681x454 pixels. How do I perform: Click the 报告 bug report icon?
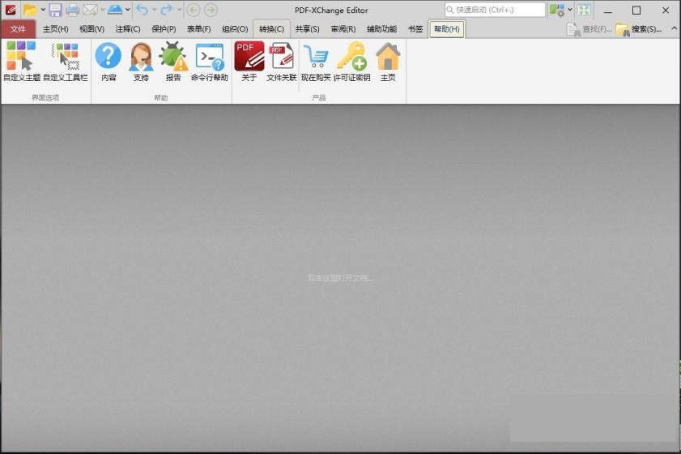pyautogui.click(x=172, y=62)
